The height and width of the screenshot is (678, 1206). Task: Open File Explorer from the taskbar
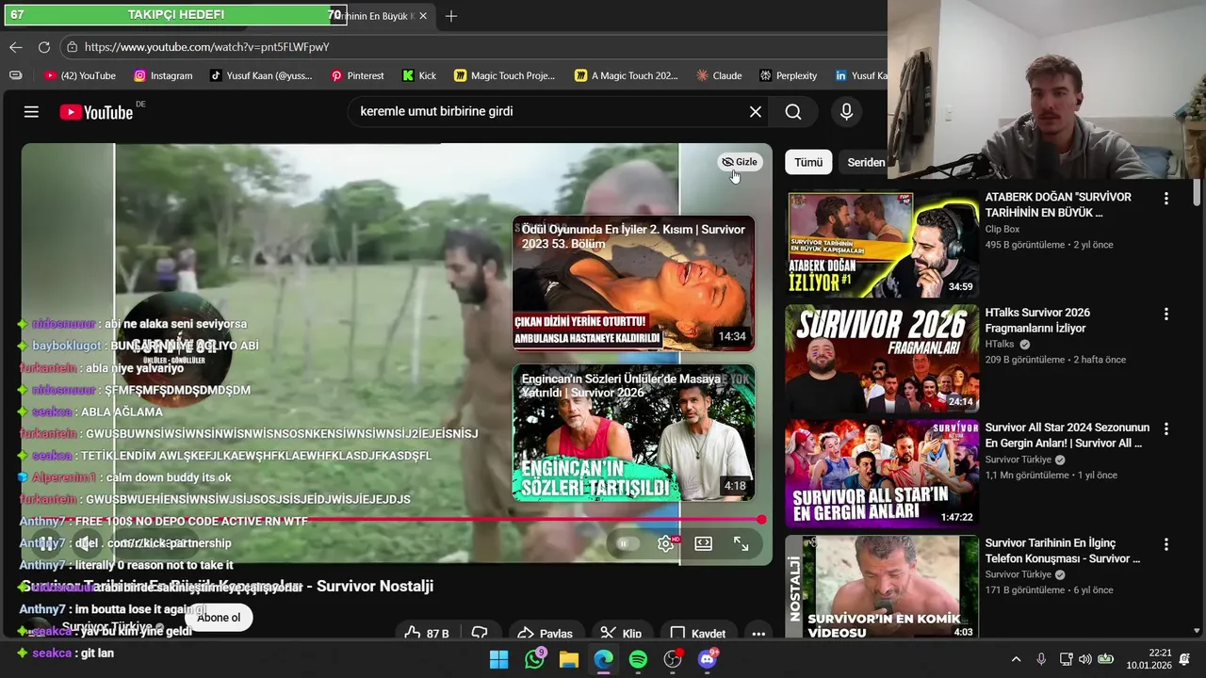click(x=569, y=659)
